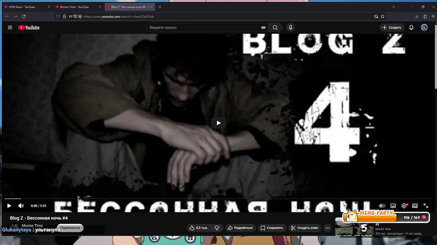List all tabs dropdown arrow
This screenshot has height=245, width=437.
tap(394, 7)
